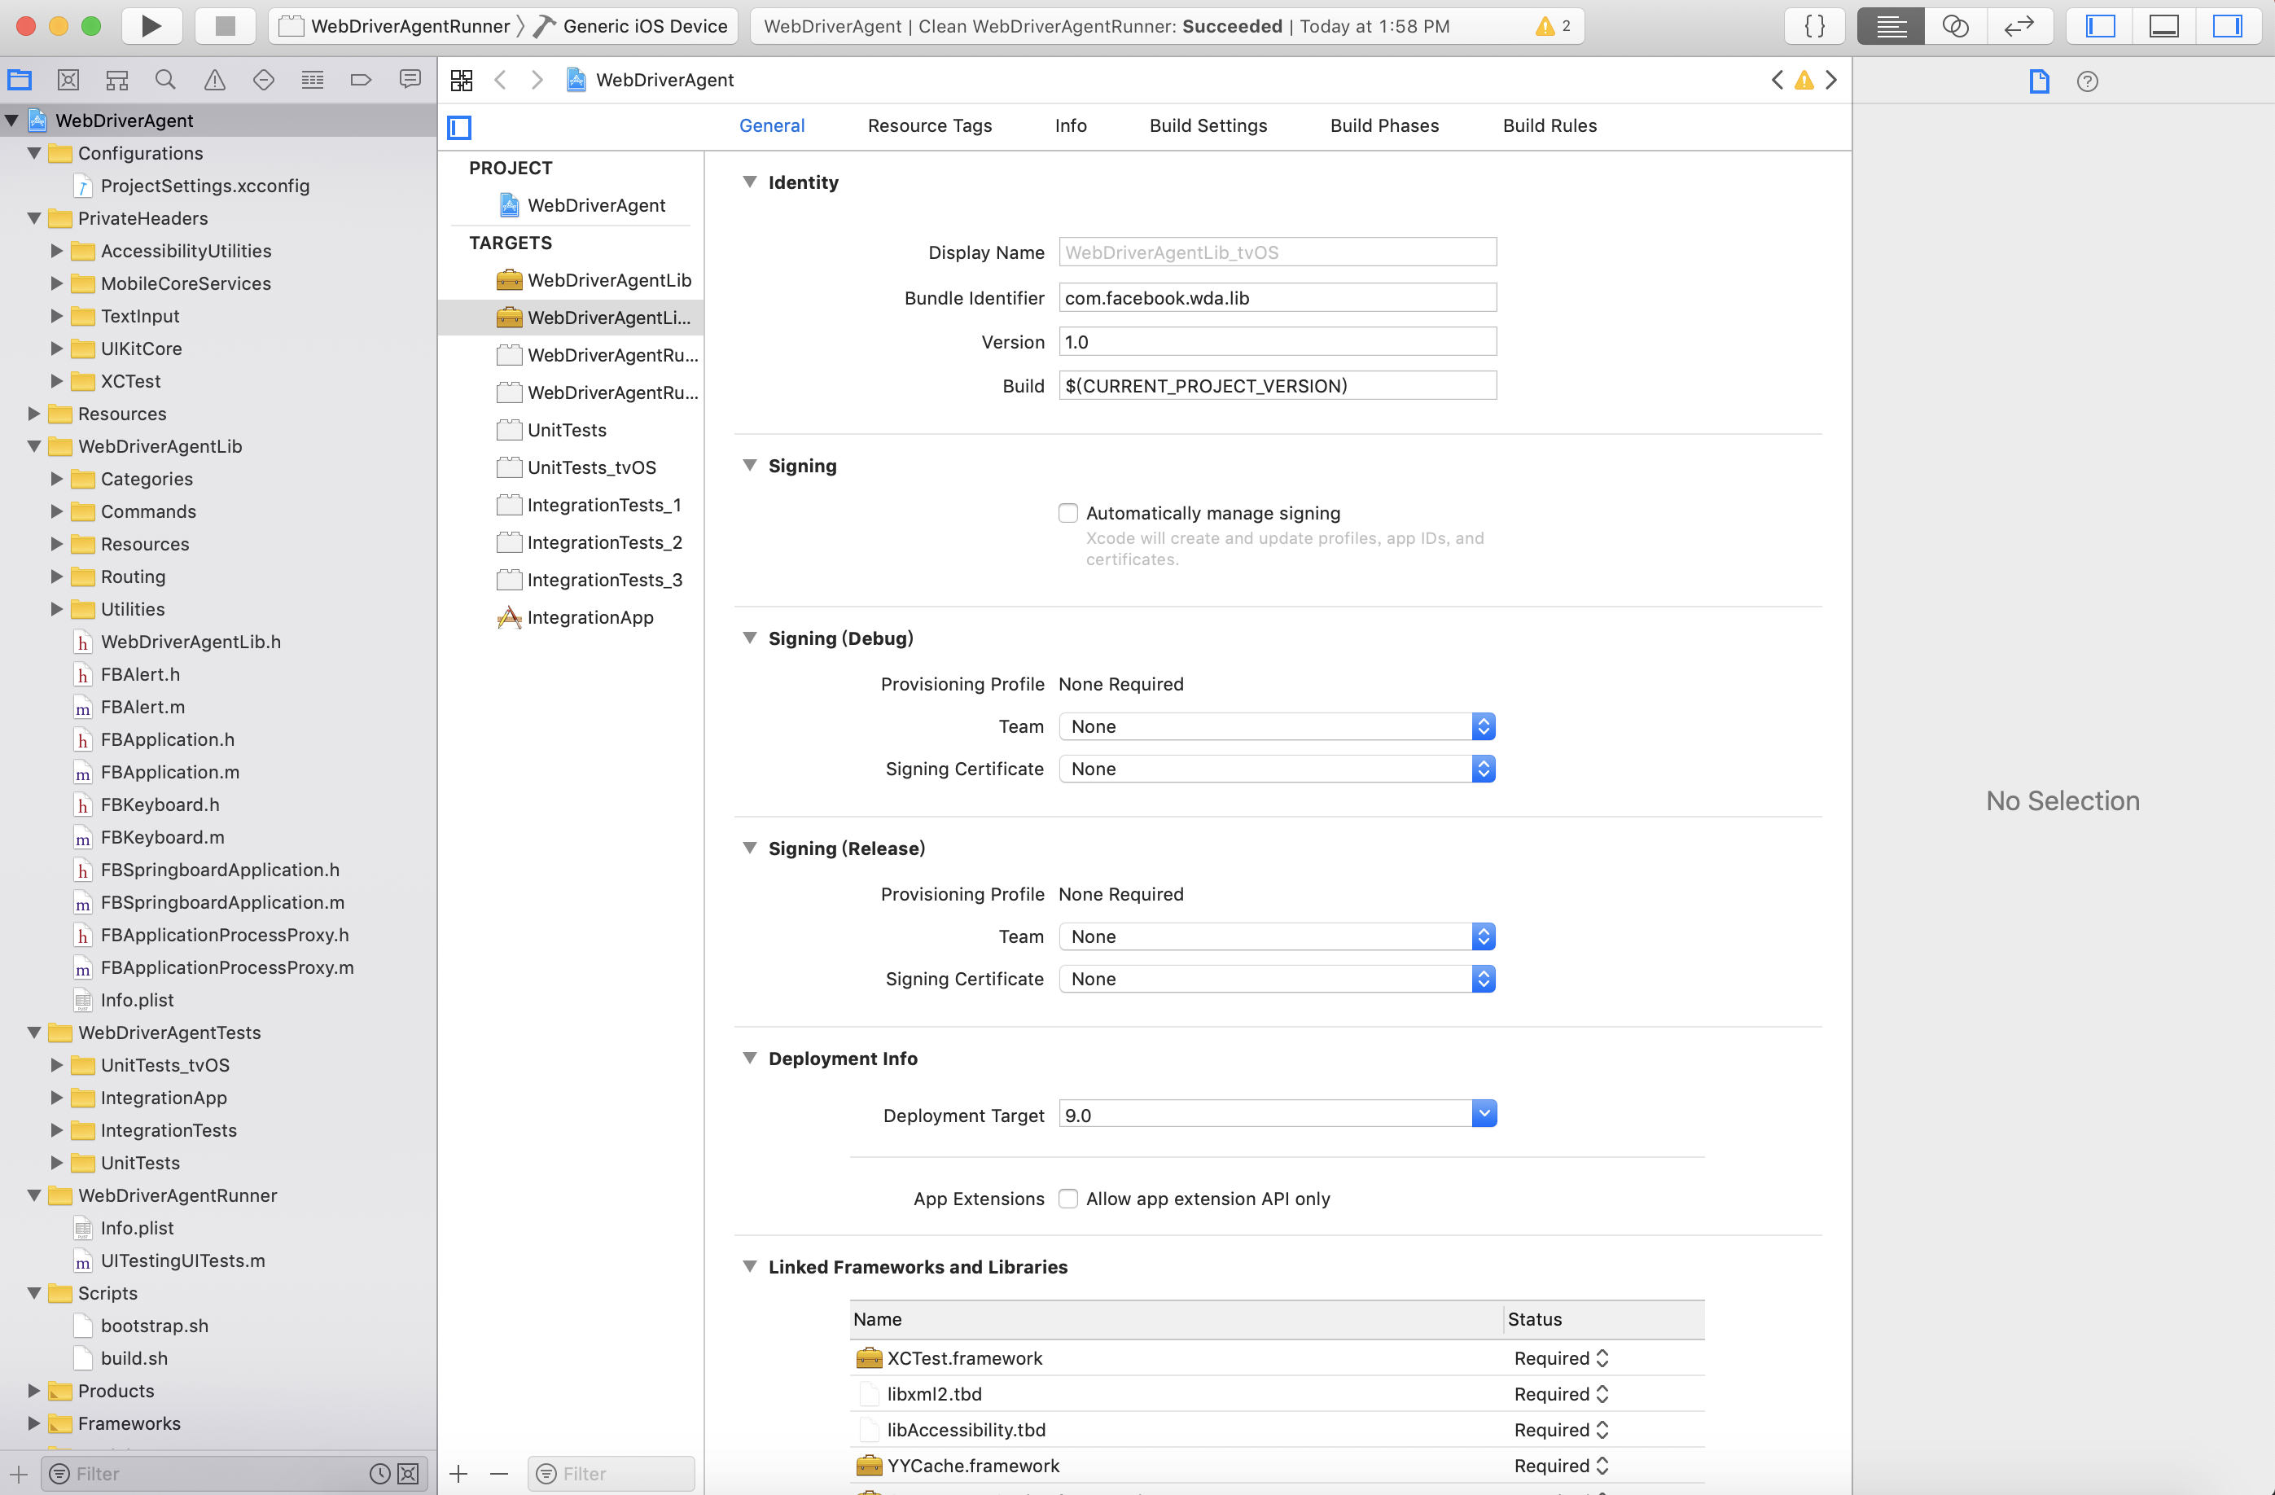Enable Automatically manage signing checkbox
2275x1495 pixels.
pos(1067,513)
